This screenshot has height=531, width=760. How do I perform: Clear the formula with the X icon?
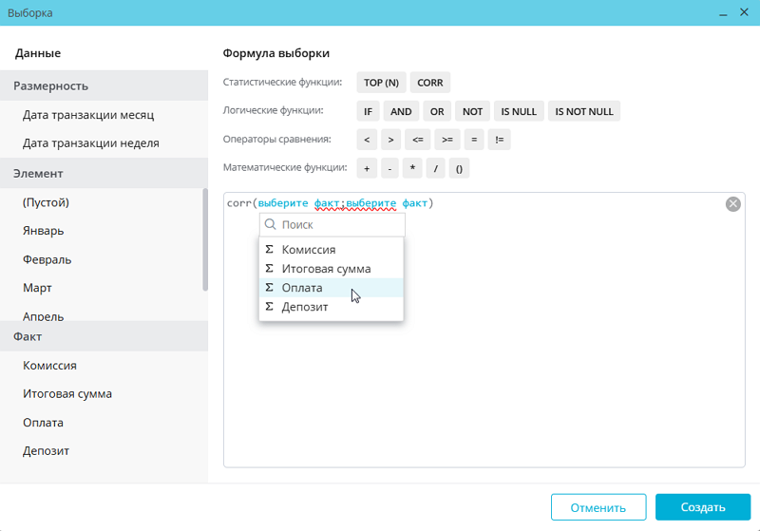tap(733, 203)
